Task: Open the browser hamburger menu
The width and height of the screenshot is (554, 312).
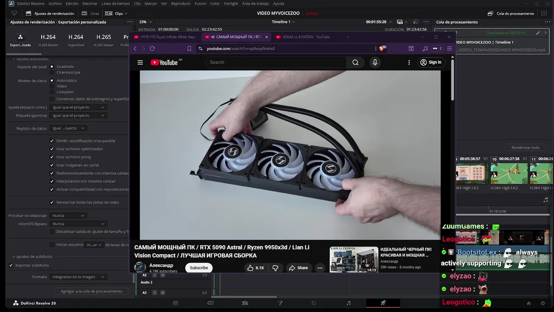Action: click(449, 49)
